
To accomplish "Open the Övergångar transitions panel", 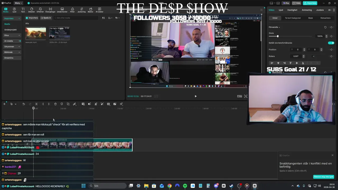I will (x=50, y=10).
